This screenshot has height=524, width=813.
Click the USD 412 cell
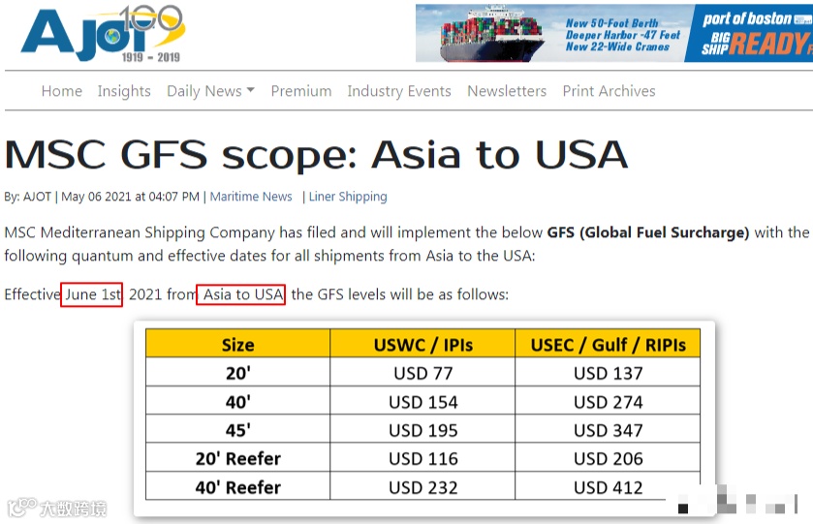coord(608,487)
